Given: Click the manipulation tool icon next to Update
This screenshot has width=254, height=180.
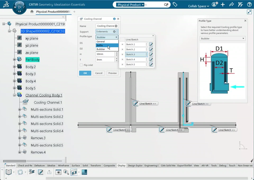Looking at the screenshot, I should pos(32,172).
